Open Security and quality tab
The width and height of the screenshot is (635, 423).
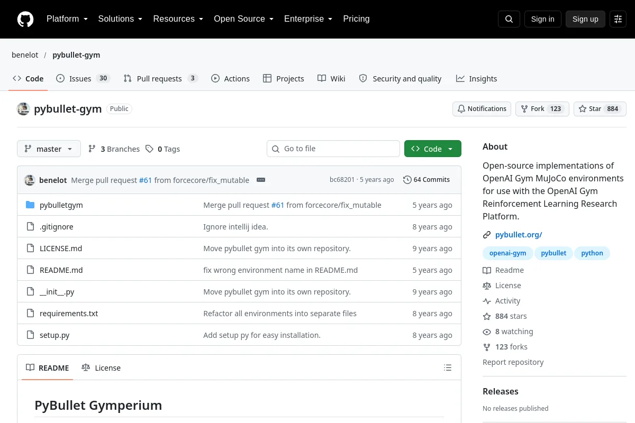click(400, 79)
